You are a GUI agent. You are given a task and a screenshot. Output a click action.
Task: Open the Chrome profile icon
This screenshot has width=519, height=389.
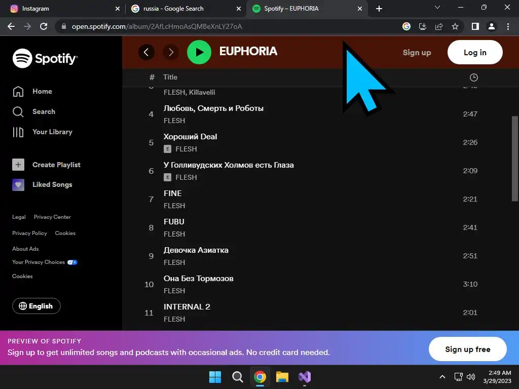tap(492, 26)
